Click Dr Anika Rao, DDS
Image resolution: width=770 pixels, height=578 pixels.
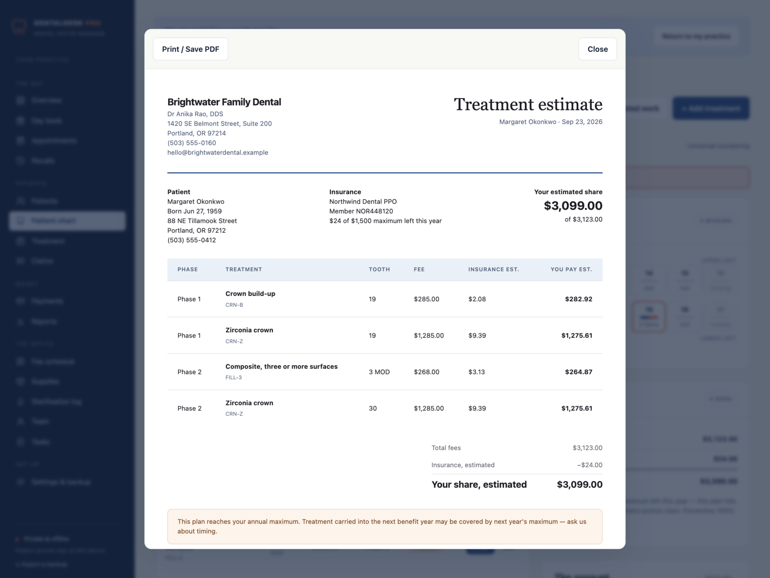point(195,114)
